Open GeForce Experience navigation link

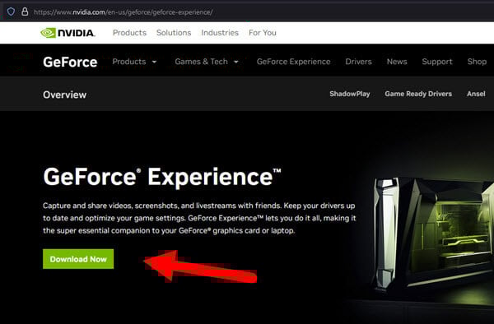[x=294, y=62]
